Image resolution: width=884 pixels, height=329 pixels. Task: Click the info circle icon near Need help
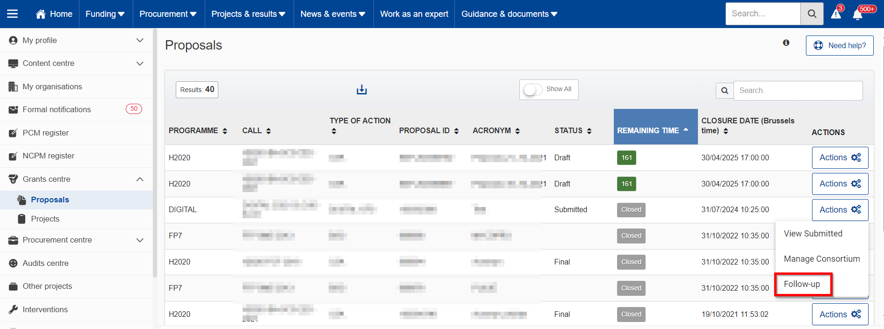tap(786, 43)
